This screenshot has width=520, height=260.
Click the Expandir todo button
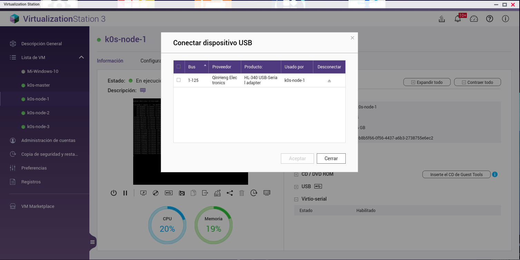coord(427,82)
